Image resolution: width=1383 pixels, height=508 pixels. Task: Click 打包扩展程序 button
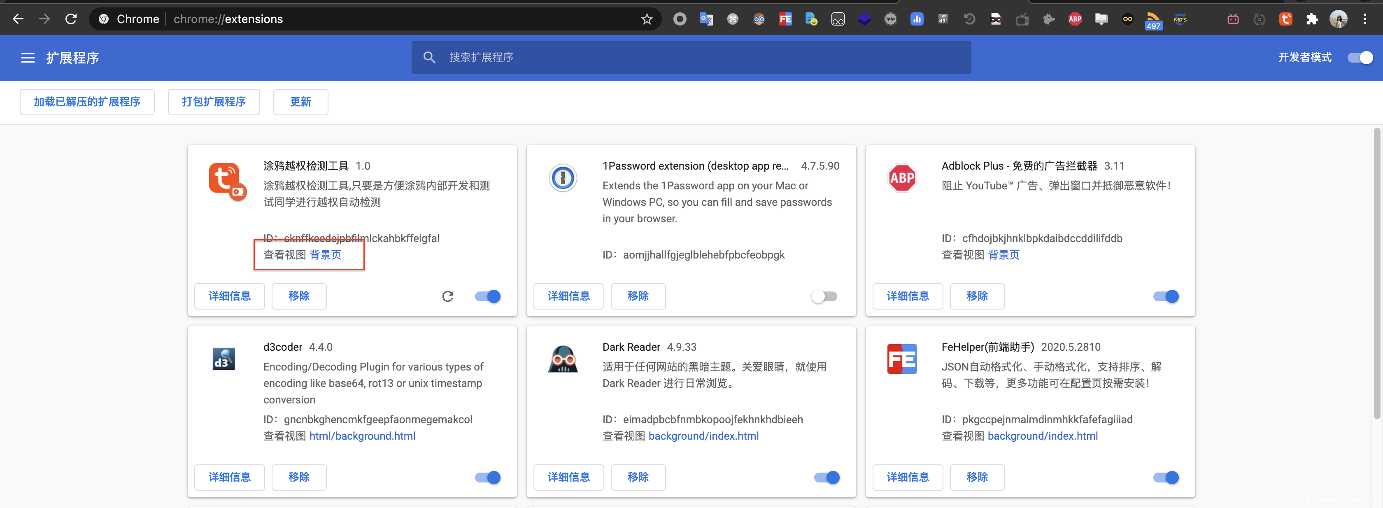tap(214, 102)
